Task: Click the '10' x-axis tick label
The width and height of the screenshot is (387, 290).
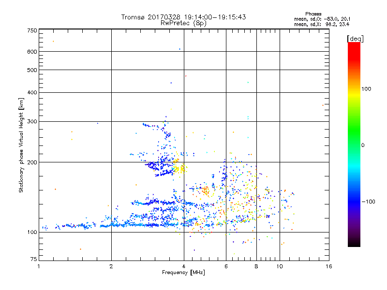Action: pyautogui.click(x=280, y=266)
